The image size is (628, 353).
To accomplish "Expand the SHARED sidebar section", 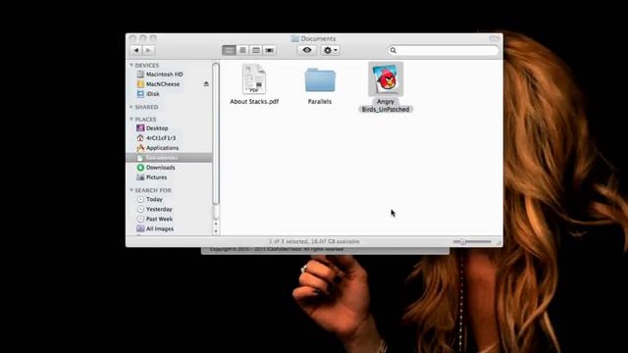I will (x=131, y=107).
